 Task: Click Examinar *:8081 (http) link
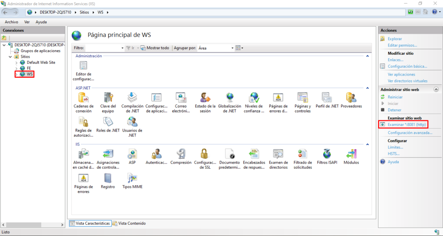407,125
